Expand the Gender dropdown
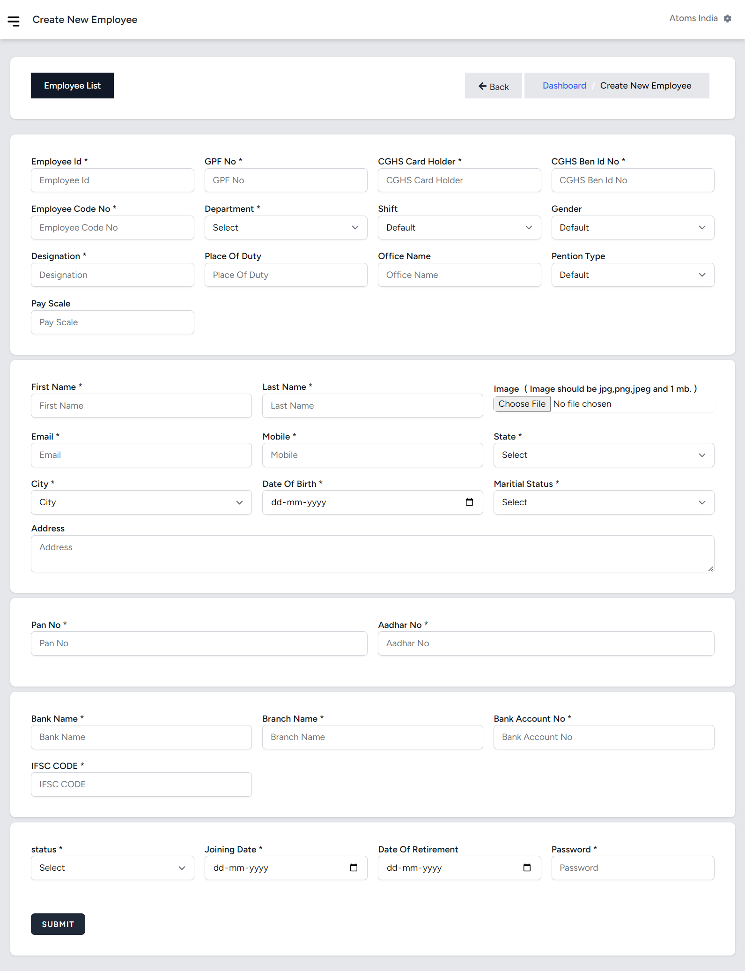Screen dimensions: 745x971 [632, 228]
